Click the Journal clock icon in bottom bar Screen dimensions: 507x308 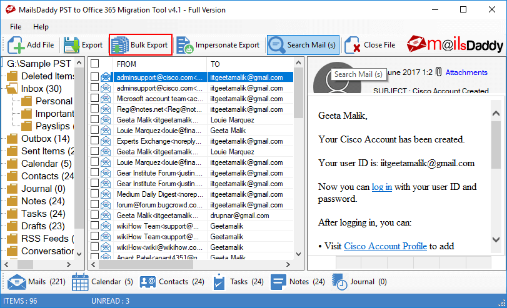coord(339,282)
